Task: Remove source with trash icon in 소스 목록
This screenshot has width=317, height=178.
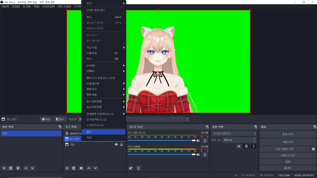Action: (x=74, y=168)
